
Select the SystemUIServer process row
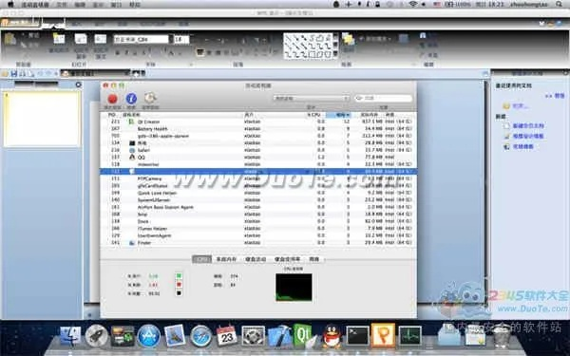pos(258,199)
